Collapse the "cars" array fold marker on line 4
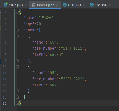 pyautogui.click(x=17, y=30)
